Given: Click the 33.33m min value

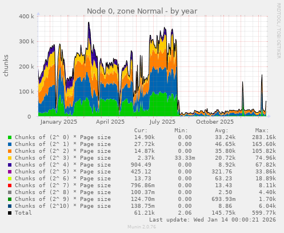Looking at the screenshot, I should click(185, 158).
